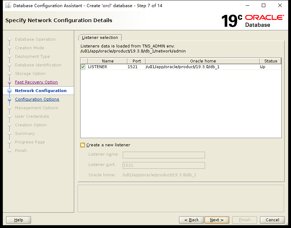Select Network Configuration step in sidebar

[41, 91]
